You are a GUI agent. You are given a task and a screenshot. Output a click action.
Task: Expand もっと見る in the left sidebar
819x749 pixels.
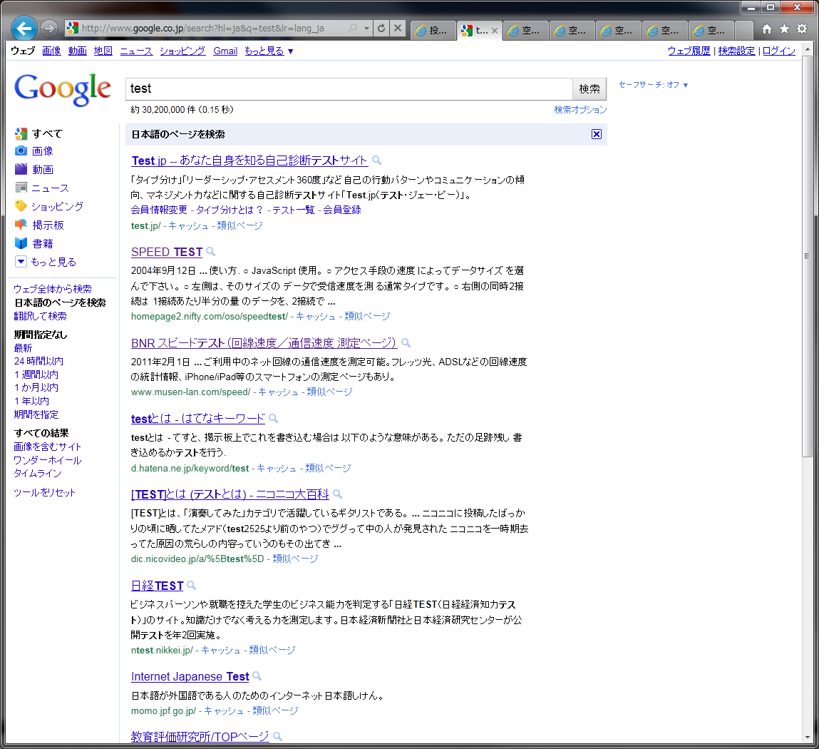pos(46,262)
